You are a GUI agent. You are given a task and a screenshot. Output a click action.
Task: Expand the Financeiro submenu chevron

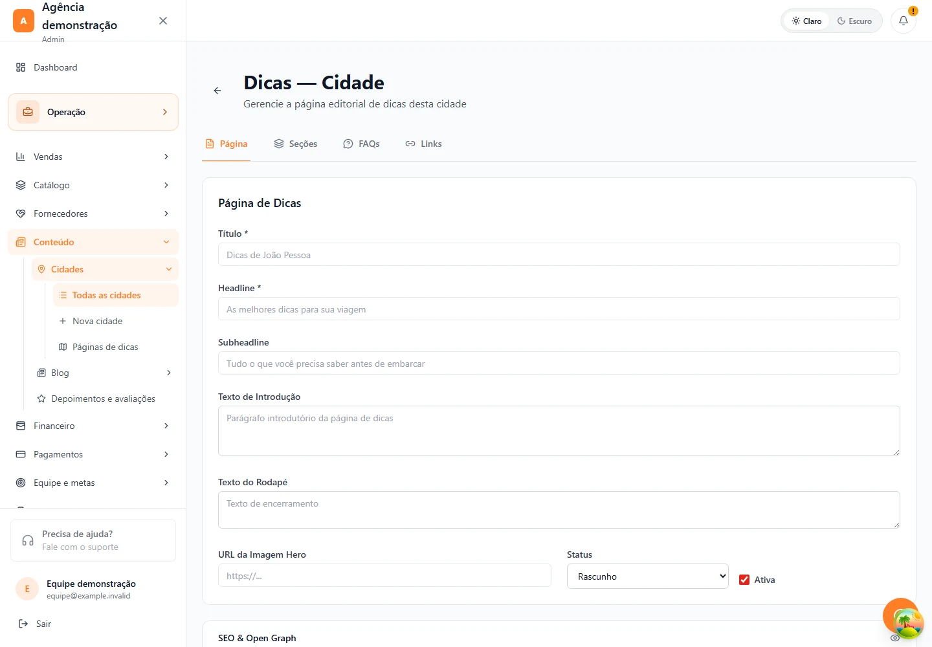point(166,426)
